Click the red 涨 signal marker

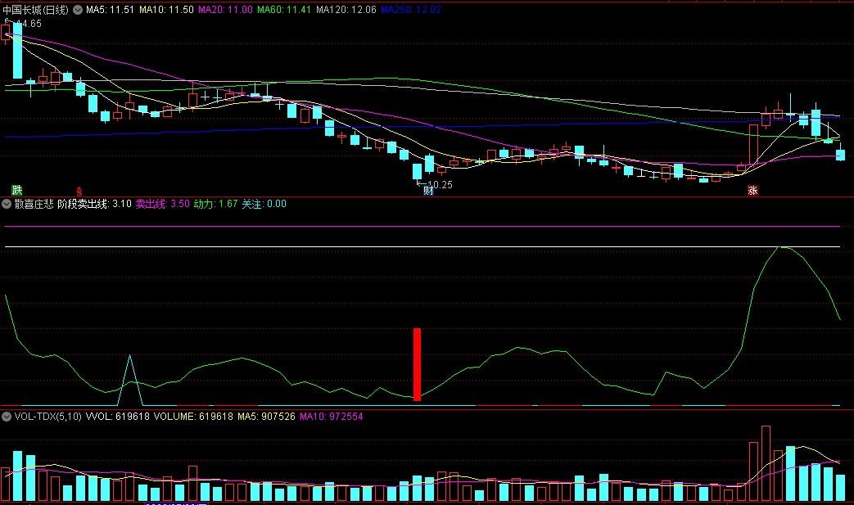click(752, 190)
